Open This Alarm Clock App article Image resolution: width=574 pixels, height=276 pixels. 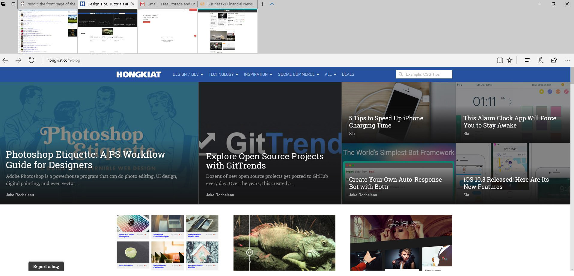tap(510, 122)
